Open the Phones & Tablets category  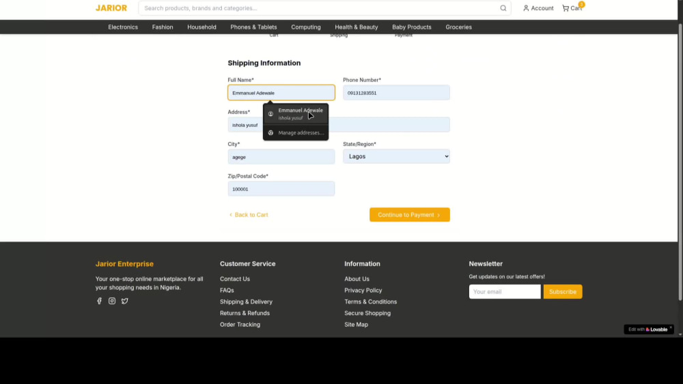pos(253,27)
